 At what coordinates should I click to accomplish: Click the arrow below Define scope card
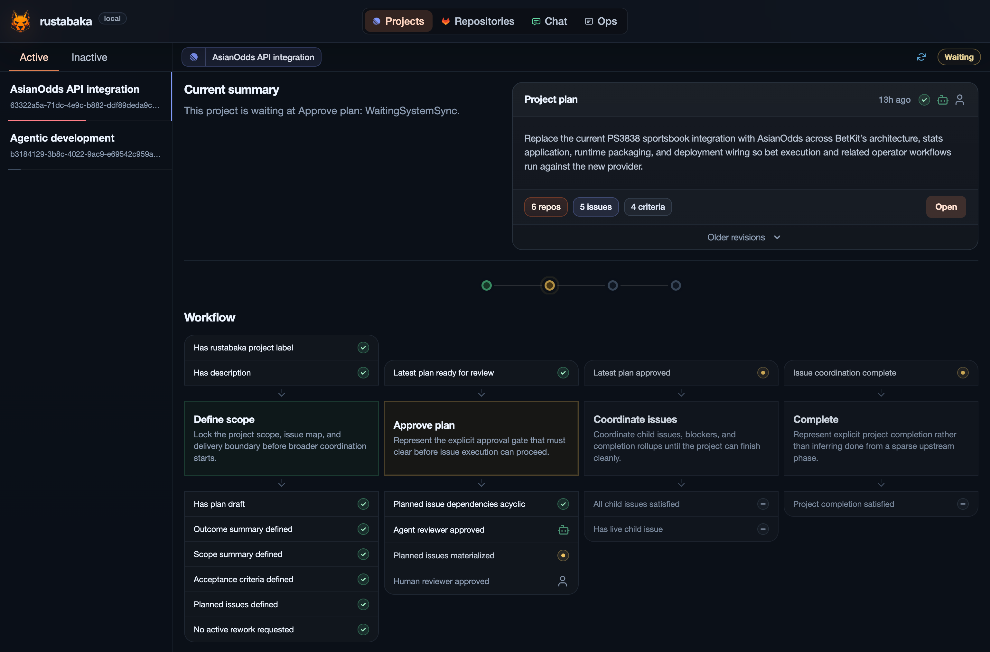pos(281,484)
